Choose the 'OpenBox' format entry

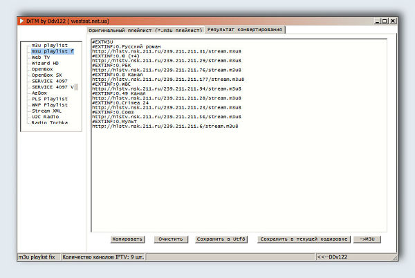42,69
